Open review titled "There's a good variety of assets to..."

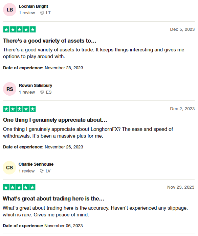tap(49, 41)
